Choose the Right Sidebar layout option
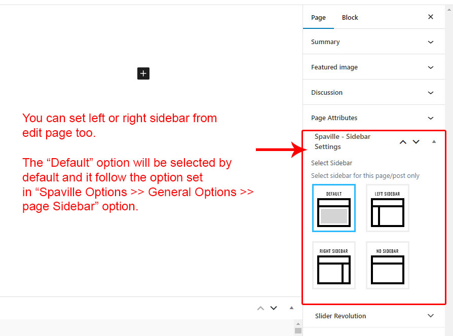 click(333, 265)
